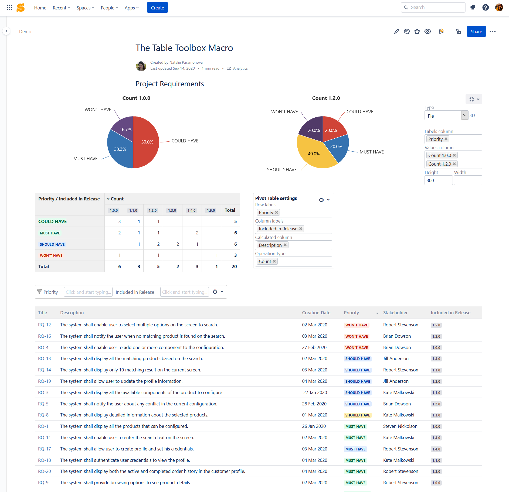Enable the 3D checkbox for the pie chart
The image size is (509, 492).
click(x=428, y=124)
